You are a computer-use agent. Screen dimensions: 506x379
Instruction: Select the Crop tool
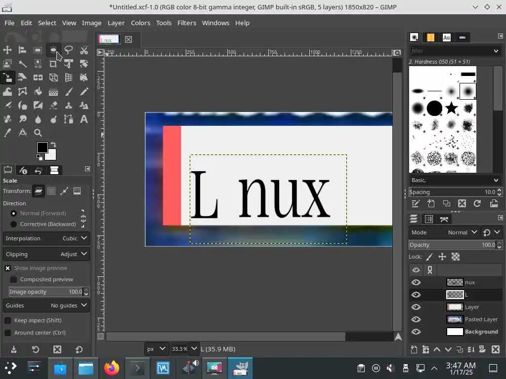tap(53, 64)
